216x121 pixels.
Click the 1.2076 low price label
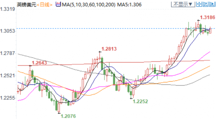click(x=68, y=116)
